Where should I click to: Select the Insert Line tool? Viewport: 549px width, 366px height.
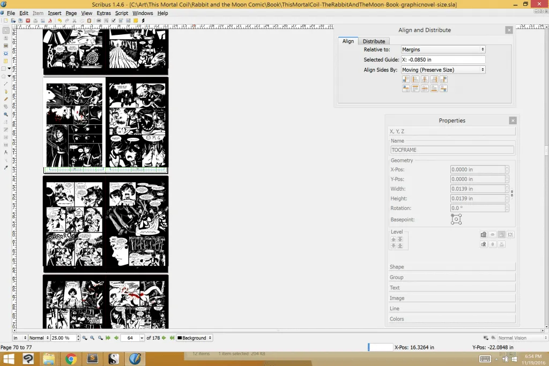(6, 84)
